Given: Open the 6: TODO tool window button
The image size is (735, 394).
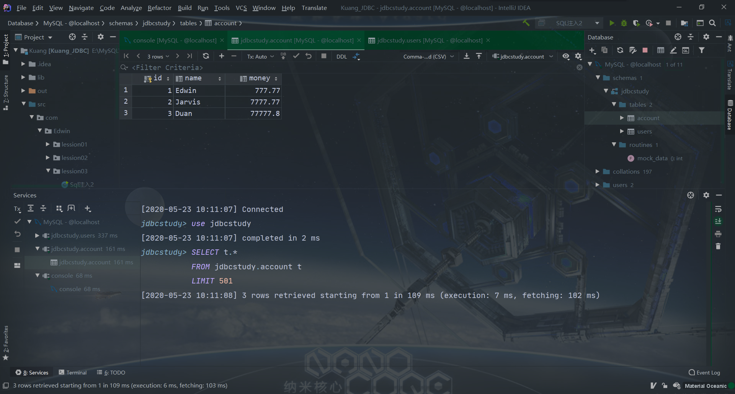Looking at the screenshot, I should (111, 373).
